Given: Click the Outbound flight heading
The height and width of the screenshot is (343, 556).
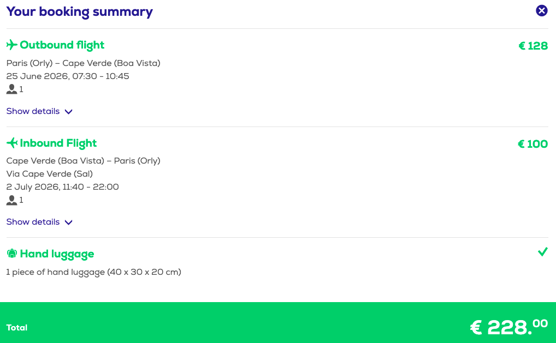Looking at the screenshot, I should [x=62, y=45].
